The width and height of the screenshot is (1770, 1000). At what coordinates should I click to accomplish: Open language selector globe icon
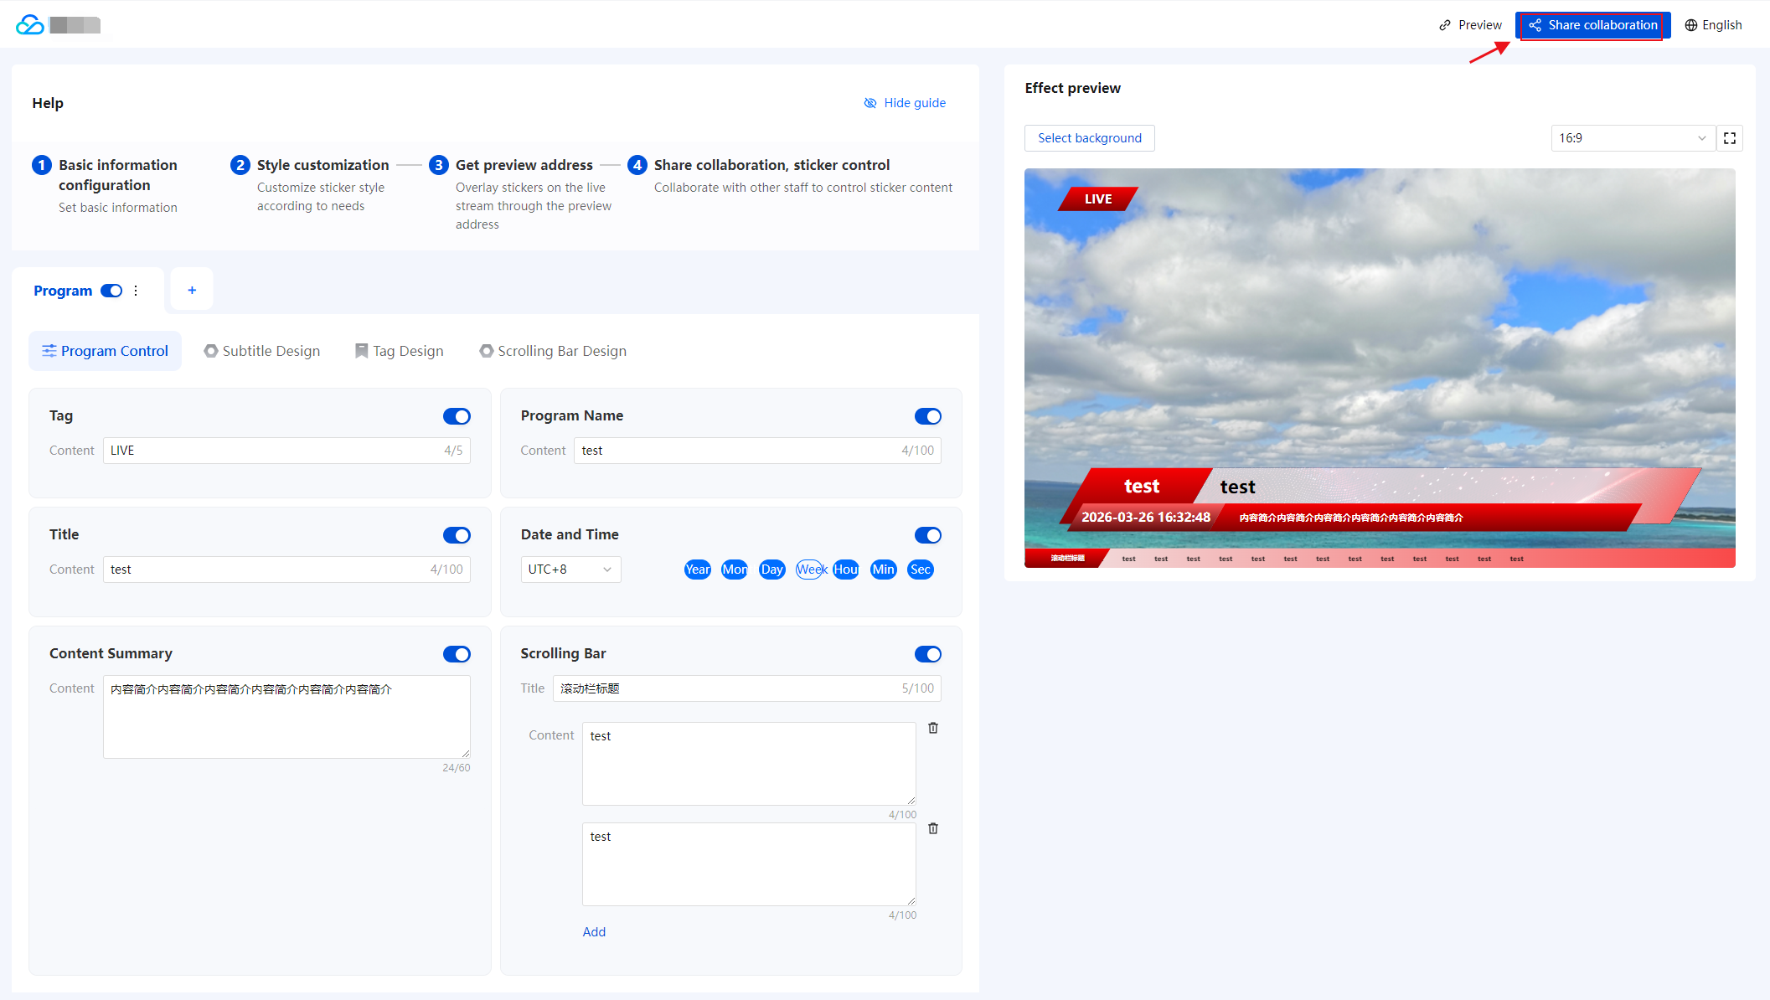pyautogui.click(x=1691, y=25)
